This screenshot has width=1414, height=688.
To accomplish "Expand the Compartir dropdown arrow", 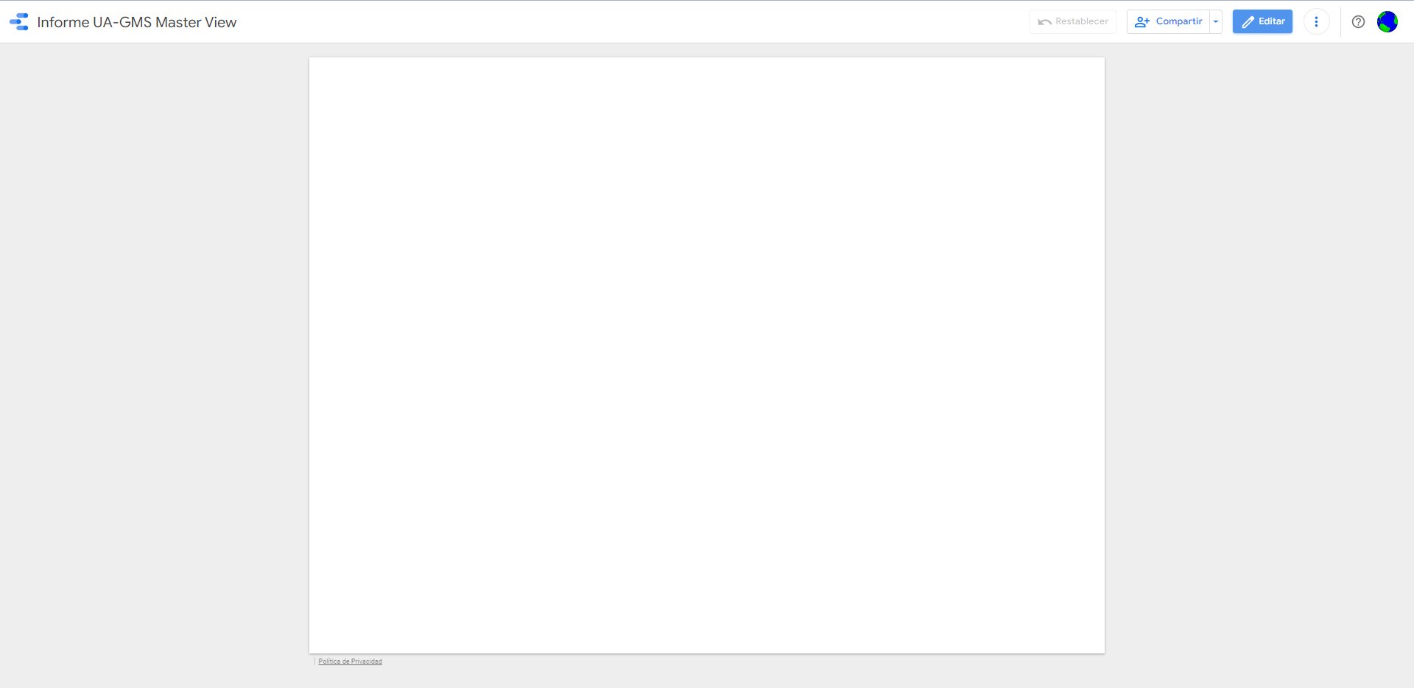I will click(1216, 21).
